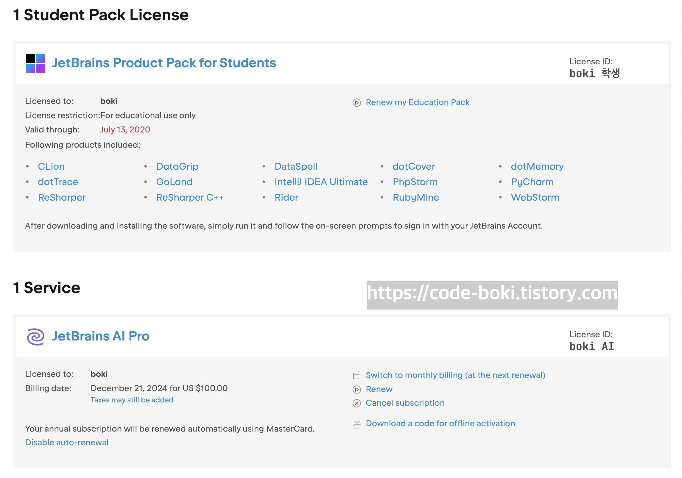Click the green Renew play icon
This screenshot has width=682, height=478.
tap(356, 389)
